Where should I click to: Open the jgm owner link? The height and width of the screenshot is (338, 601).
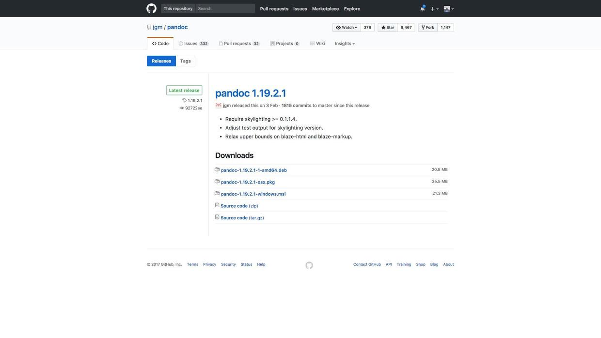(158, 27)
